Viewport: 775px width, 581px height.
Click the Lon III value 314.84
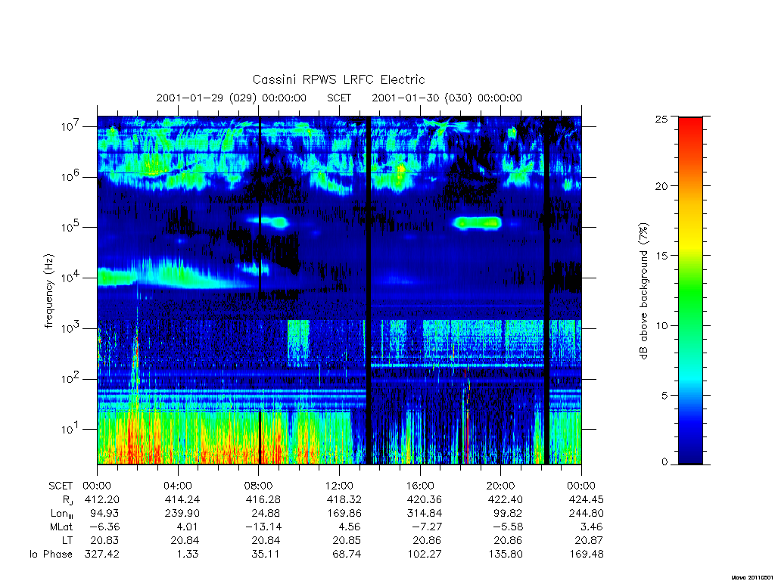pyautogui.click(x=425, y=514)
